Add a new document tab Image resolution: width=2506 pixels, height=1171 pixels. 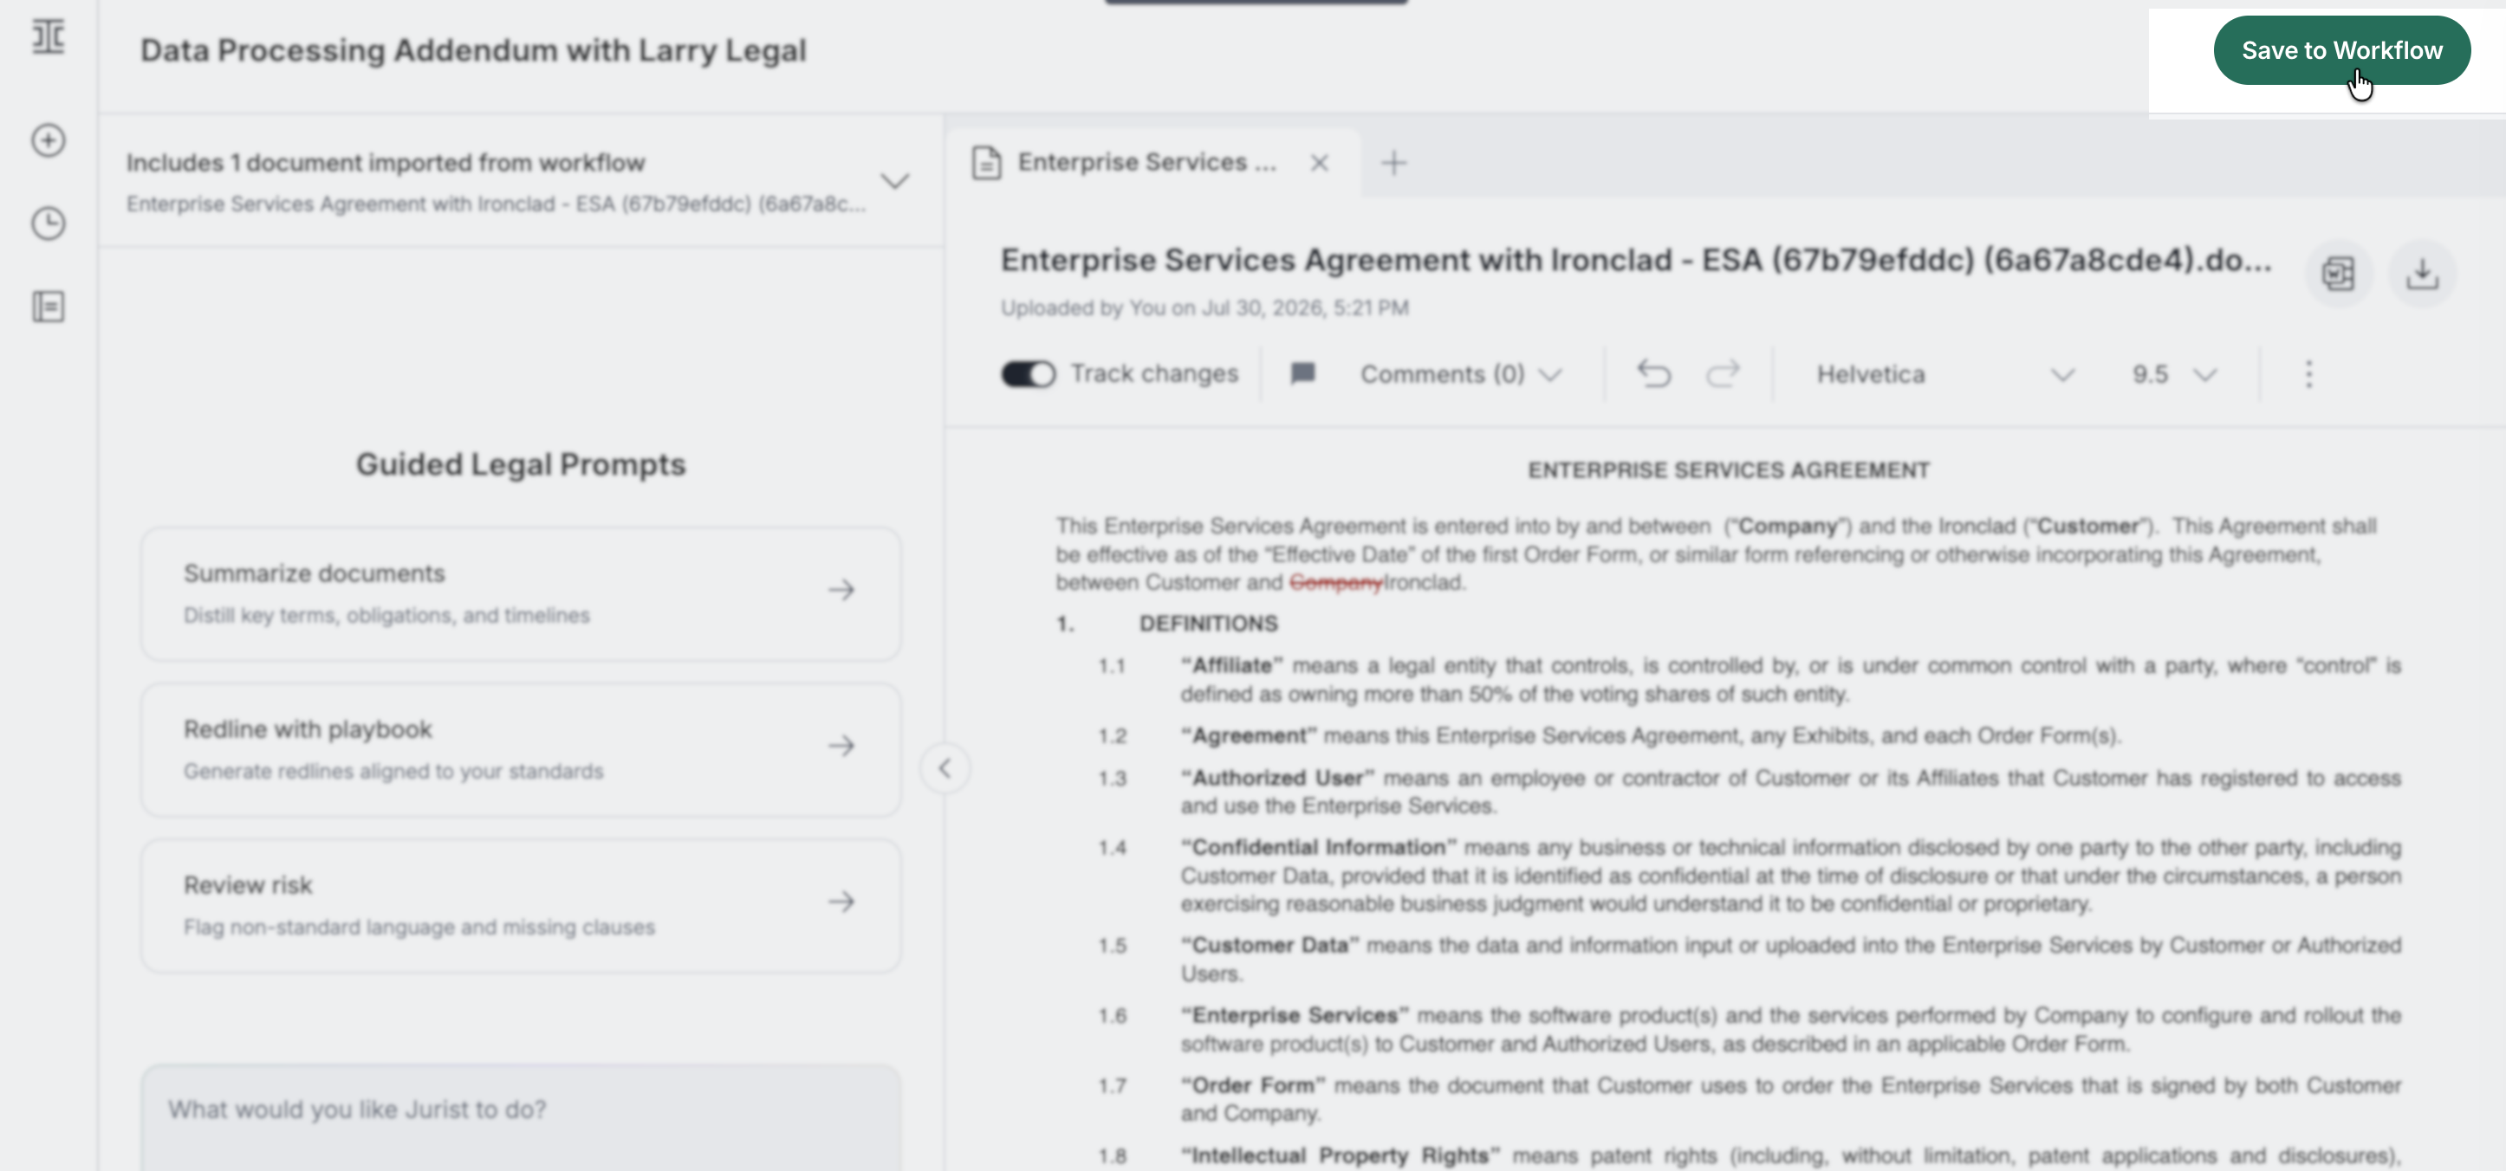tap(1393, 163)
